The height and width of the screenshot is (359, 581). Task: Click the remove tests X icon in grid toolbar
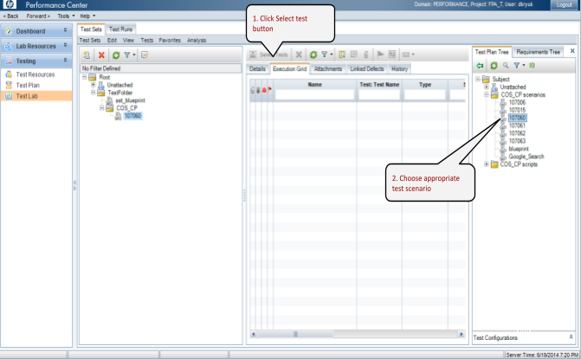299,54
